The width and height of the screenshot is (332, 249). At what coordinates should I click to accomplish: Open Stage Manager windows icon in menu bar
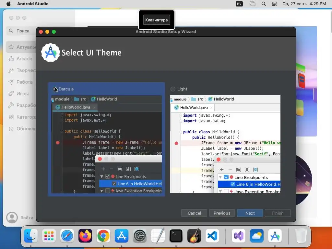pyautogui.click(x=252, y=4)
